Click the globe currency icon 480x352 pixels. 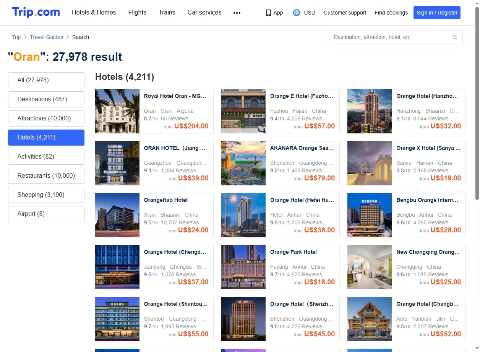297,13
